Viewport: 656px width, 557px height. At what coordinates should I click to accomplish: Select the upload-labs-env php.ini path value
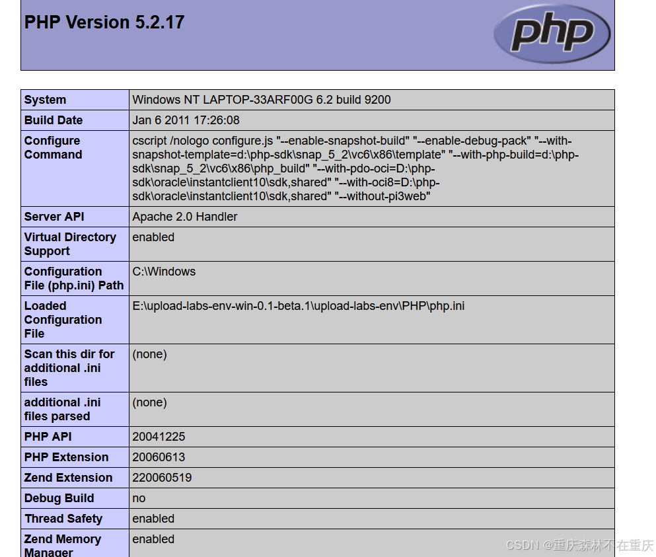299,306
